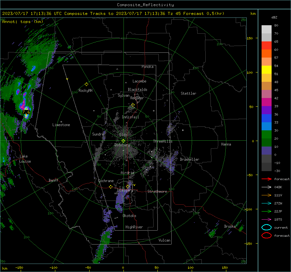
Task: Click the Didsbury city label
Action: point(122,145)
